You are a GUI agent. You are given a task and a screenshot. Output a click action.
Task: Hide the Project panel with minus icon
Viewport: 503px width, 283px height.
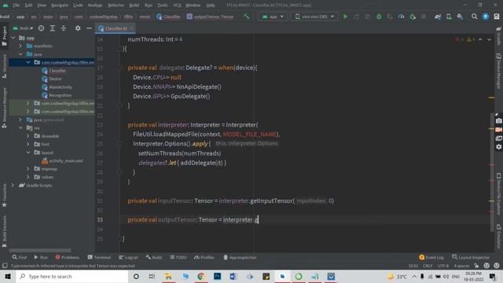pos(89,28)
